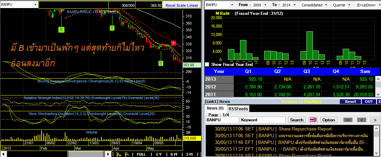Click the Slow Stochastics Oscillator indicator label
Image resolution: width=381 pixels, height=157 pixels.
[x=92, y=114]
